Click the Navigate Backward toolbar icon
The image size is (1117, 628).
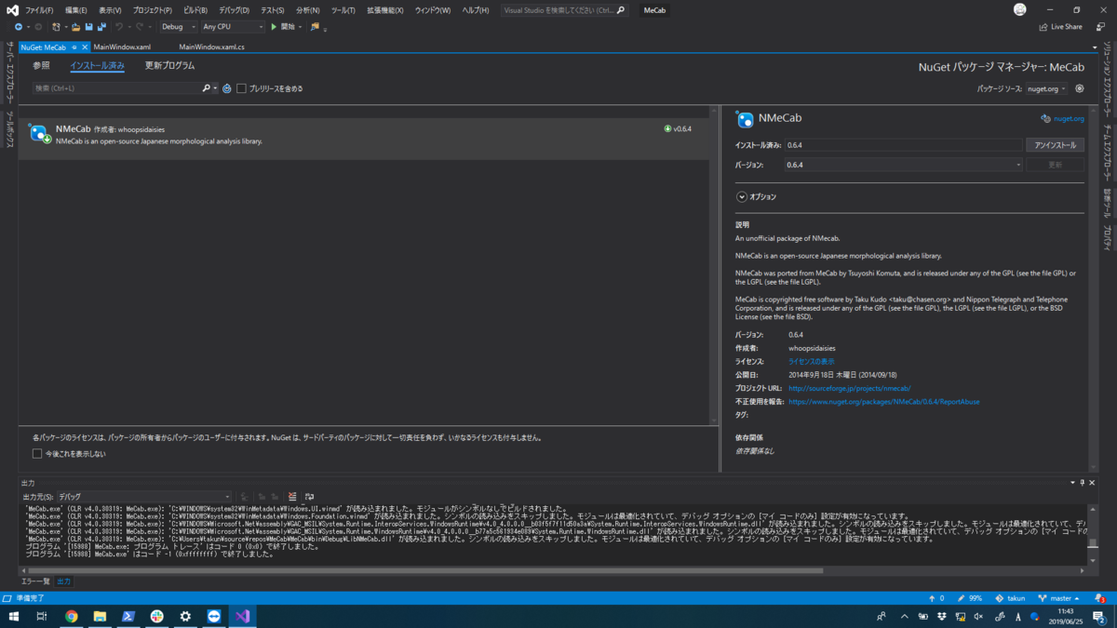19,27
